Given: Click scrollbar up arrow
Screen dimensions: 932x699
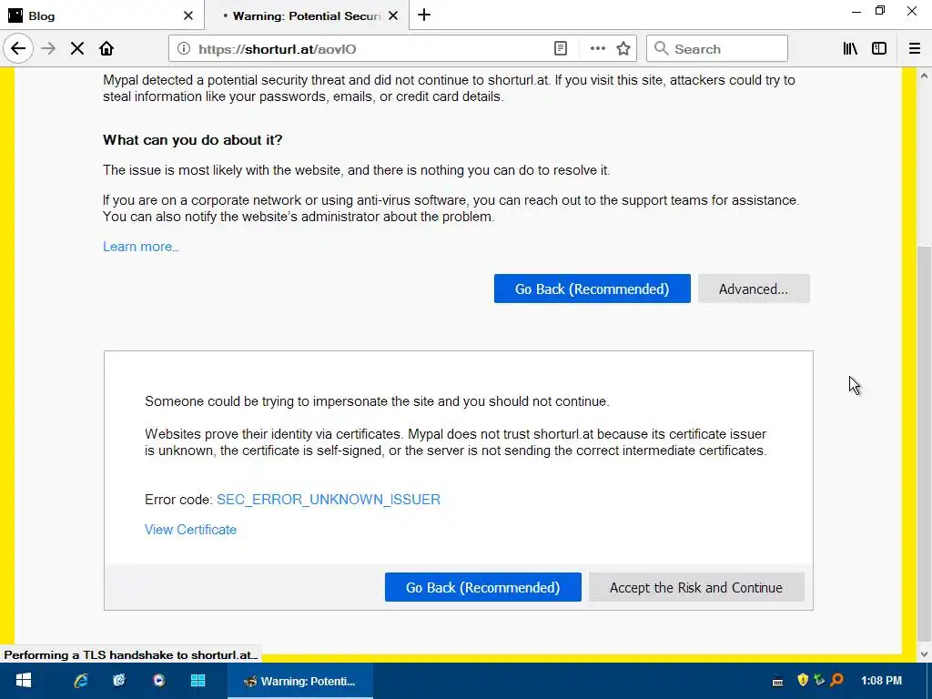Looking at the screenshot, I should pyautogui.click(x=925, y=75).
